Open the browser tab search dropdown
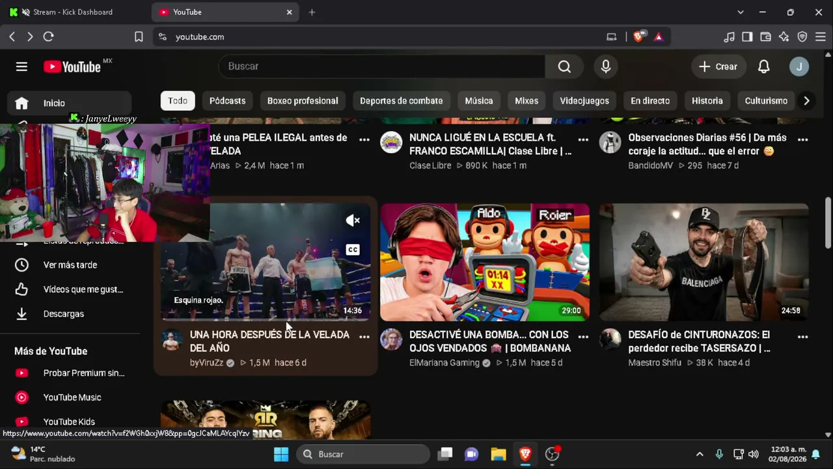The image size is (833, 469). pos(741,12)
